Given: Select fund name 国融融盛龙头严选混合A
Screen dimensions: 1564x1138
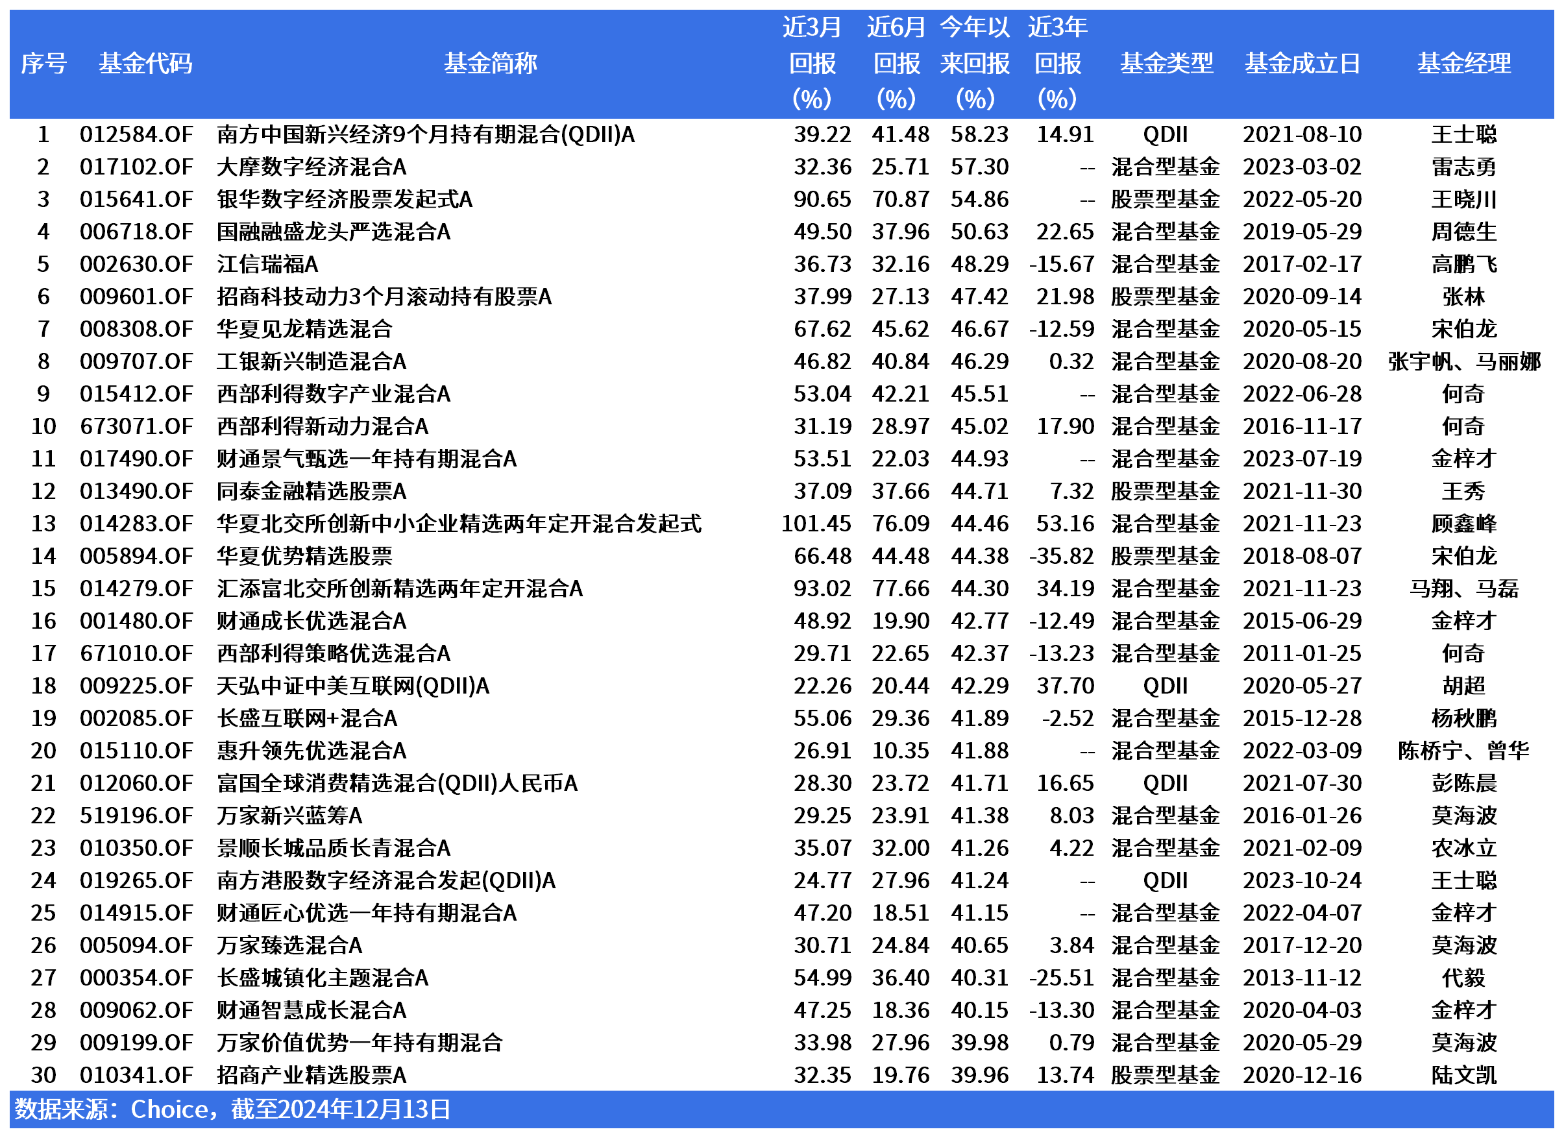Looking at the screenshot, I should 333,232.
